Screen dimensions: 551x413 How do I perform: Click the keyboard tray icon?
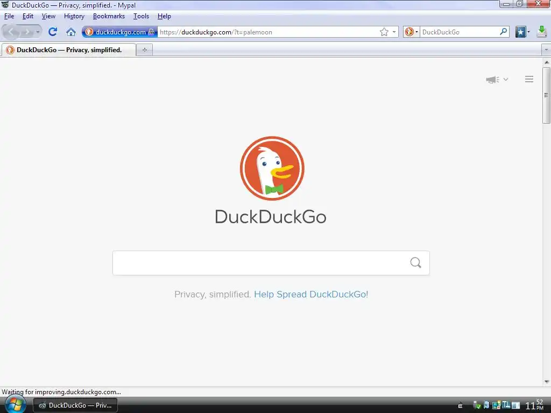click(461, 405)
